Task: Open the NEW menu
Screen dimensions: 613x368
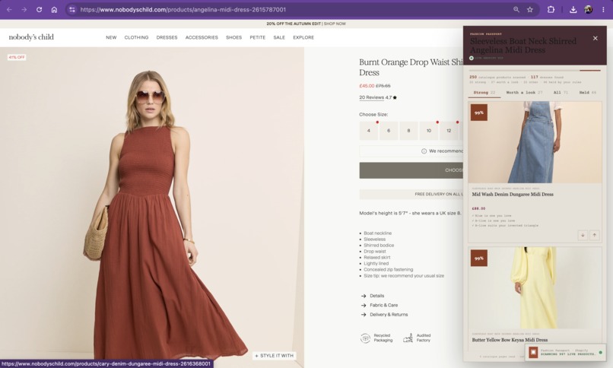Action: [x=111, y=37]
